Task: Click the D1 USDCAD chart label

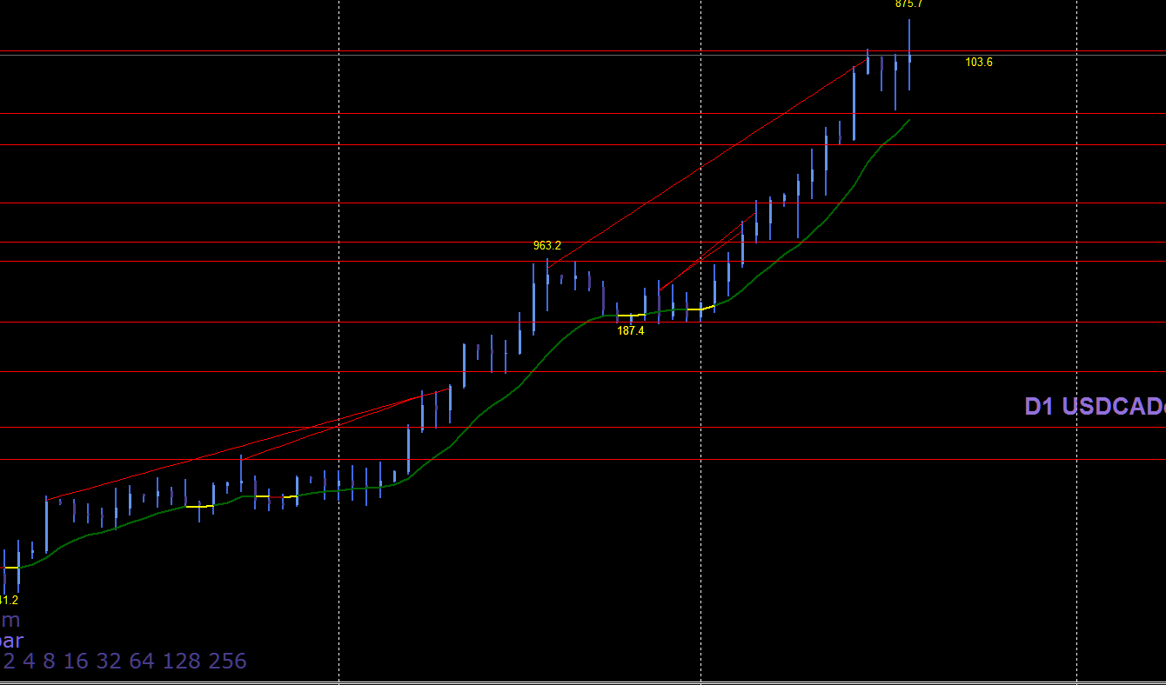Action: (x=1095, y=407)
